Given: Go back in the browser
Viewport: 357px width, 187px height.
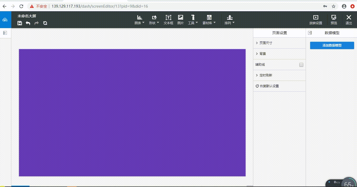Looking at the screenshot, I should (4, 6).
